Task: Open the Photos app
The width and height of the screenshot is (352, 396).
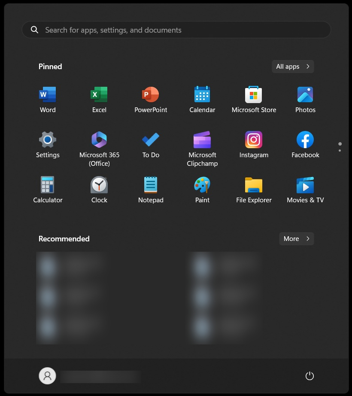Action: point(305,100)
